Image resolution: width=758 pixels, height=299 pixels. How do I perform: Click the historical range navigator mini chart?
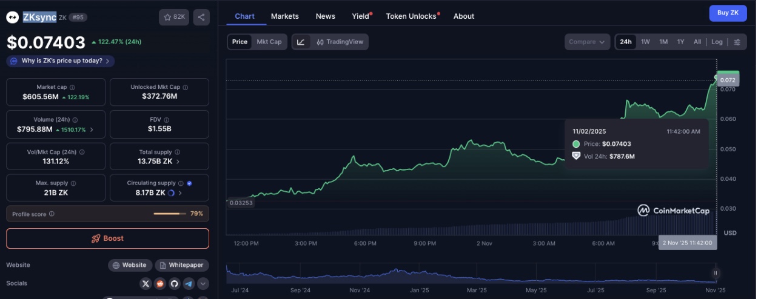click(x=471, y=274)
